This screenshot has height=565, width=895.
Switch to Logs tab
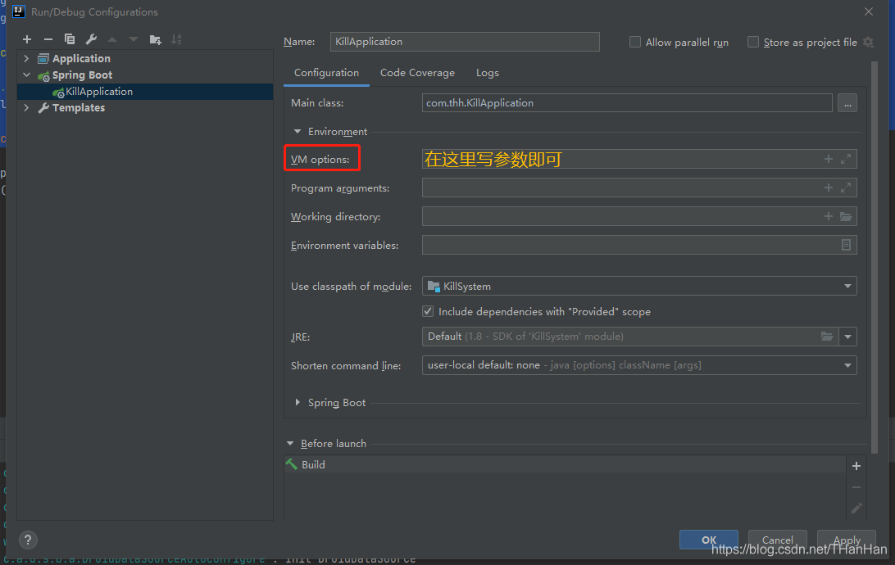[488, 73]
